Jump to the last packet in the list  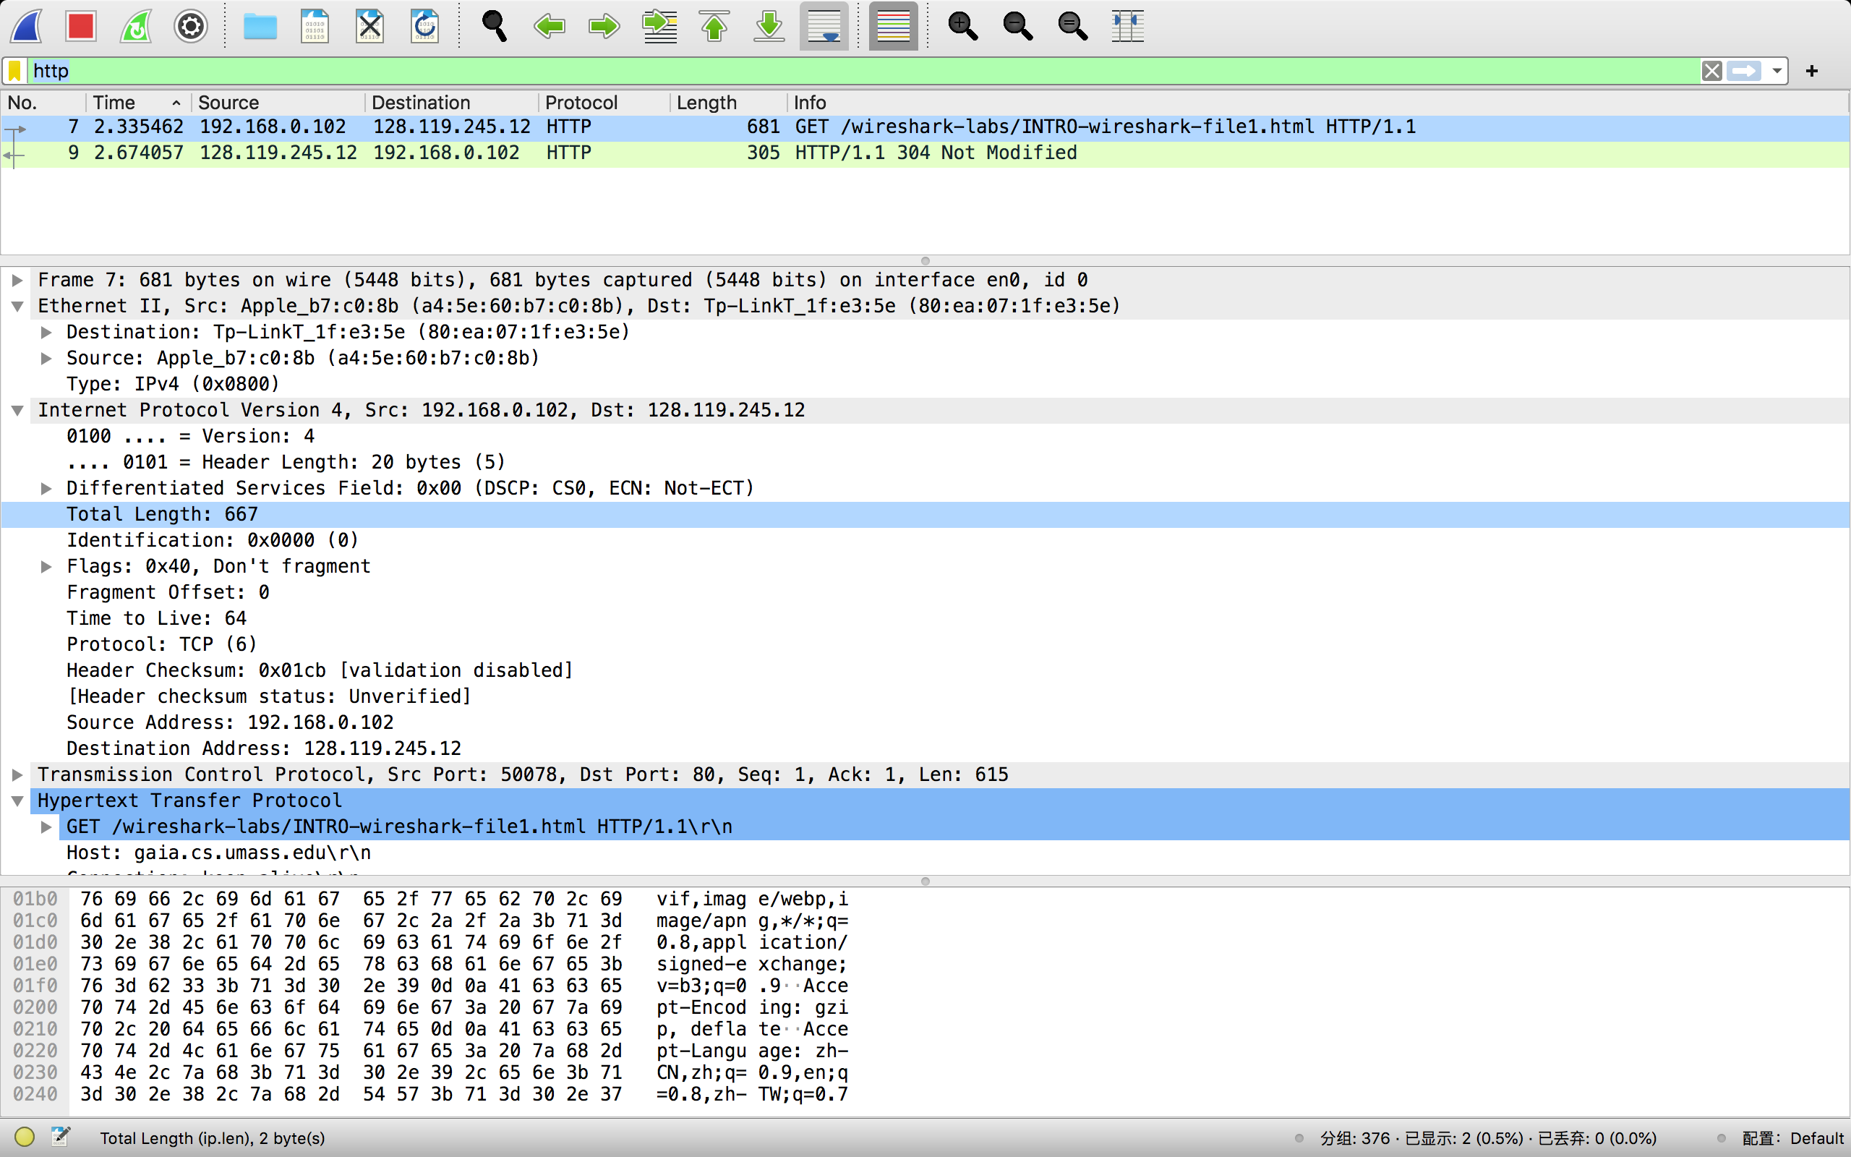click(768, 25)
